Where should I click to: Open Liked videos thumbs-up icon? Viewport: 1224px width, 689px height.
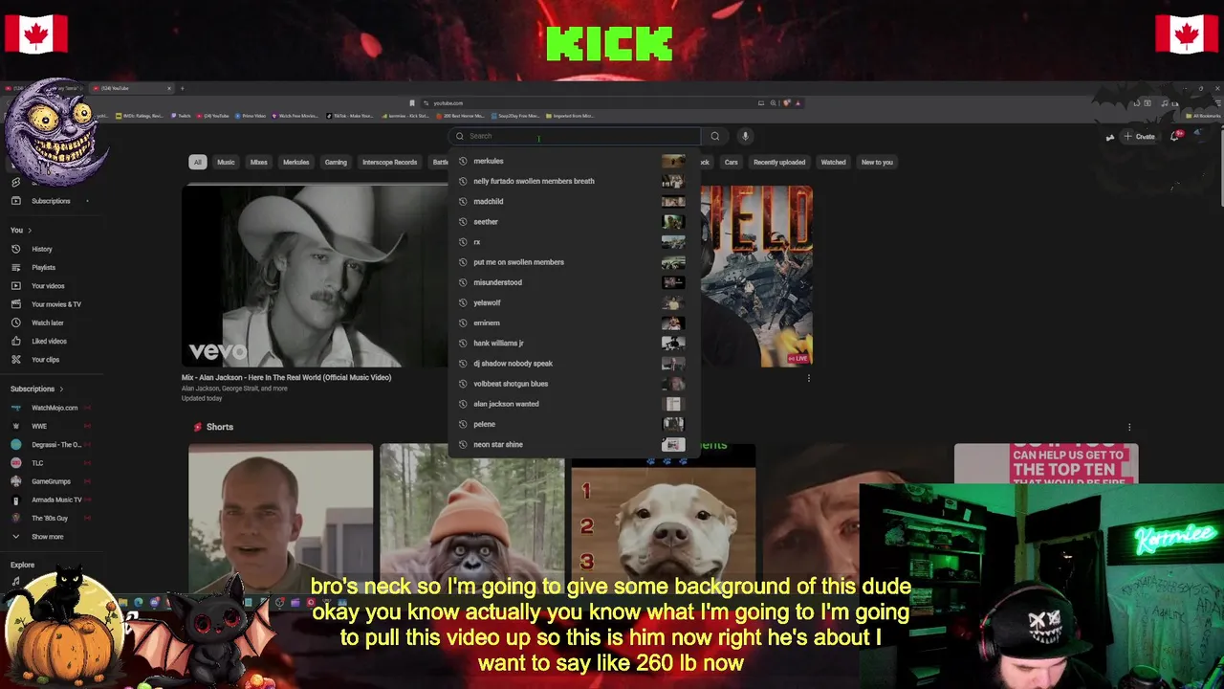[x=15, y=341]
